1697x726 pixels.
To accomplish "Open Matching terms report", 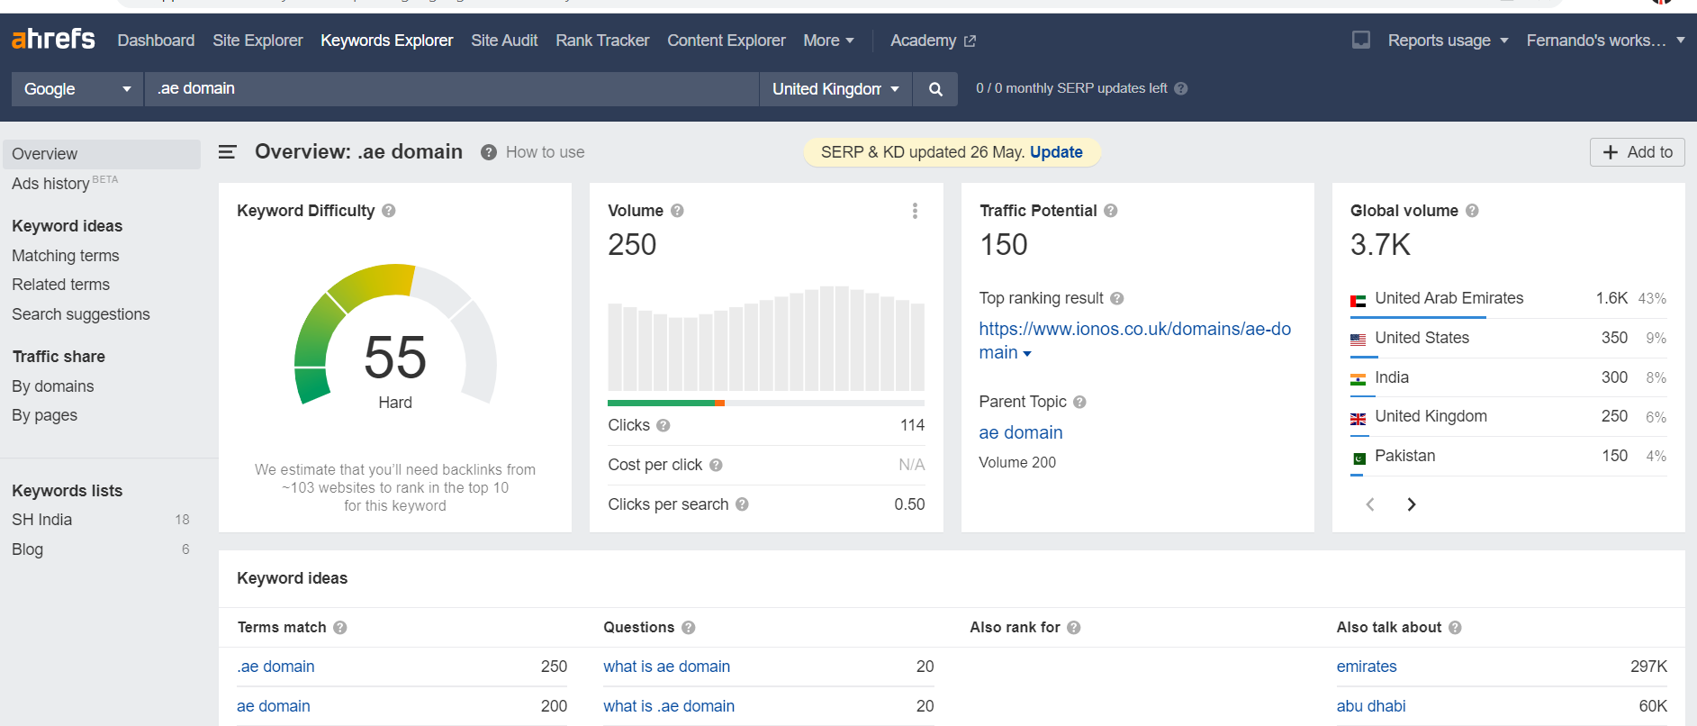I will (66, 256).
